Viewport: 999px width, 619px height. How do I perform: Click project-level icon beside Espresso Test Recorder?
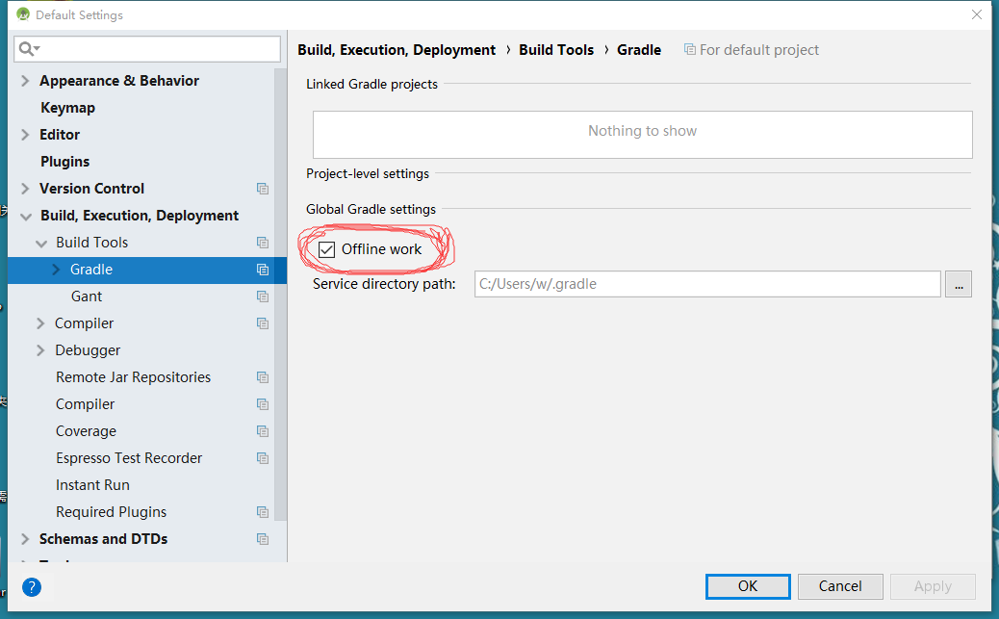tap(263, 458)
